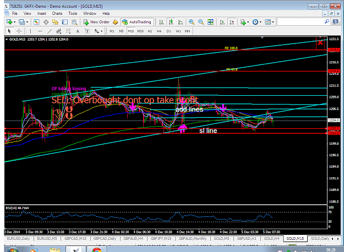Screen dimensions: 344x252
Task: Select the Cursor arrow tool
Action: pyautogui.click(x=9, y=31)
